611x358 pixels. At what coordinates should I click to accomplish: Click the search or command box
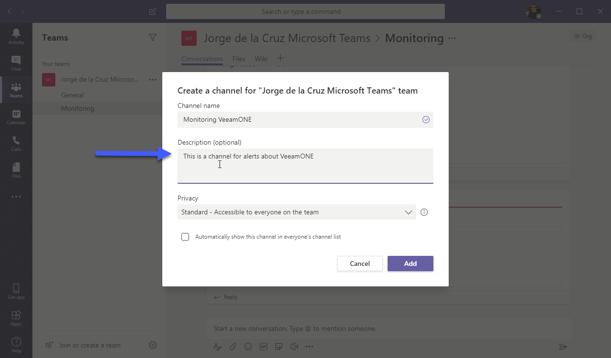pyautogui.click(x=305, y=11)
